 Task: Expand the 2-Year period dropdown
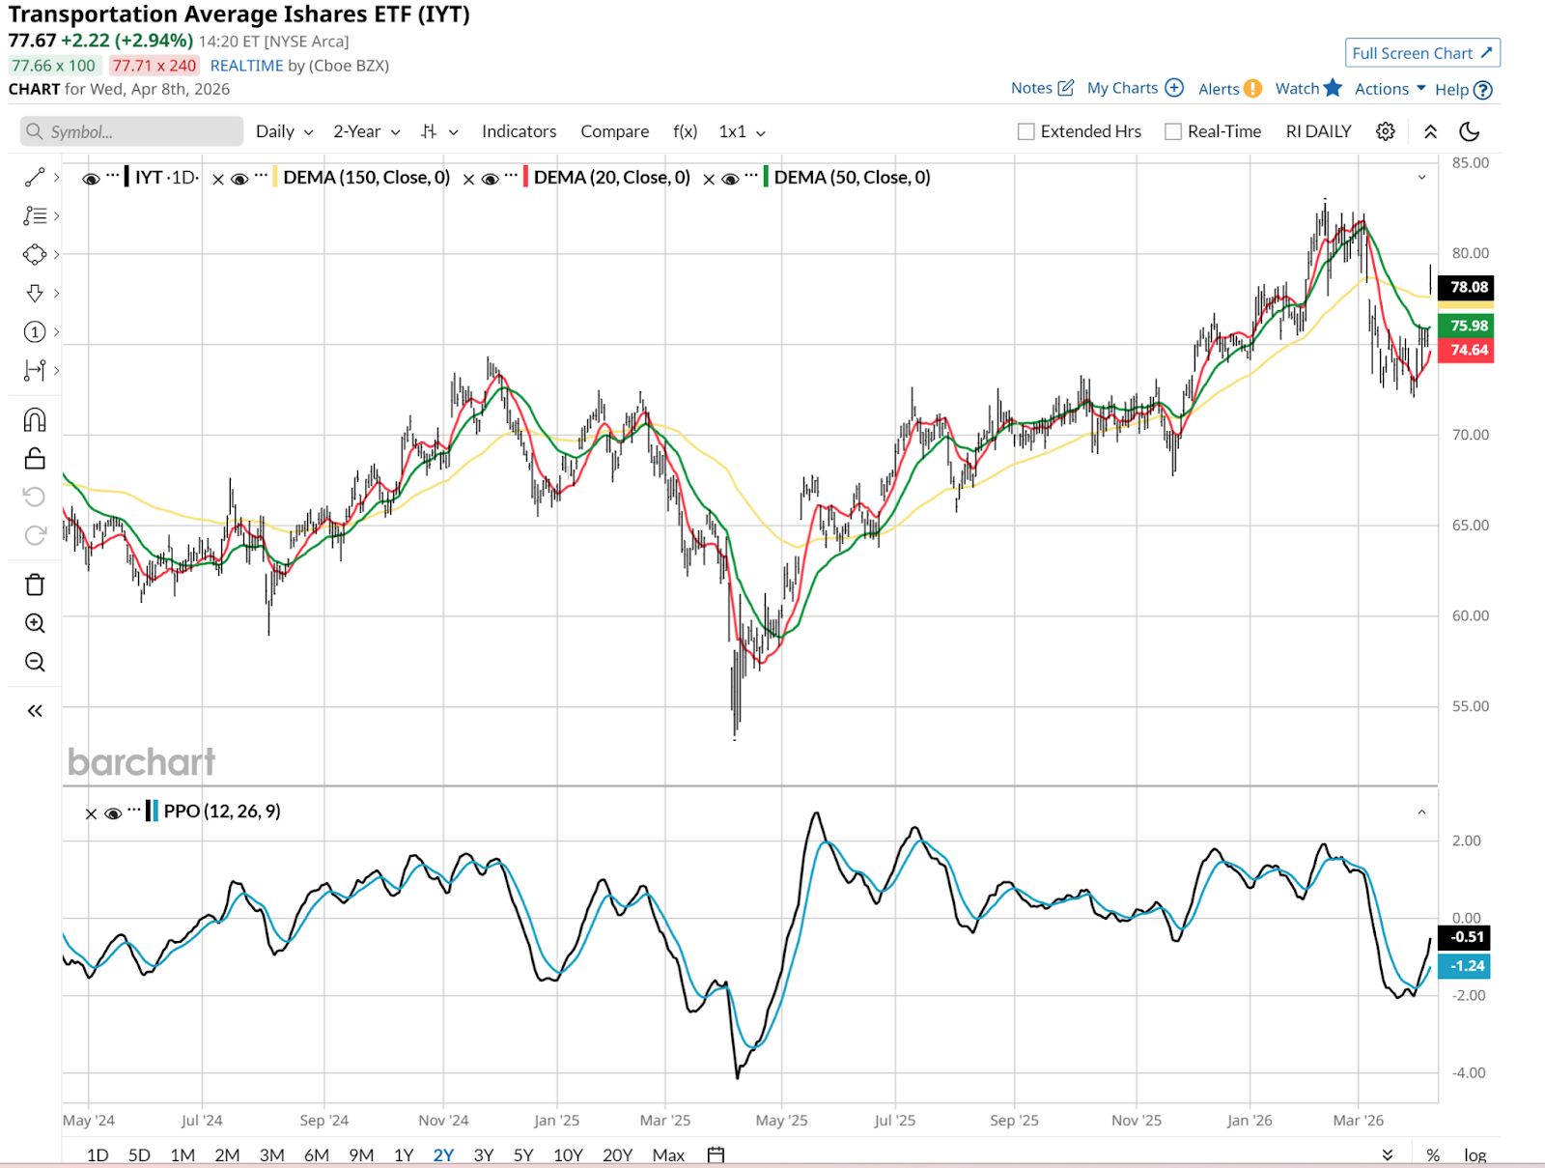pyautogui.click(x=366, y=131)
